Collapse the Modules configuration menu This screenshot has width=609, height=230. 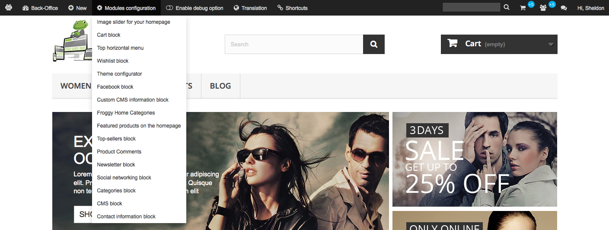(x=126, y=8)
